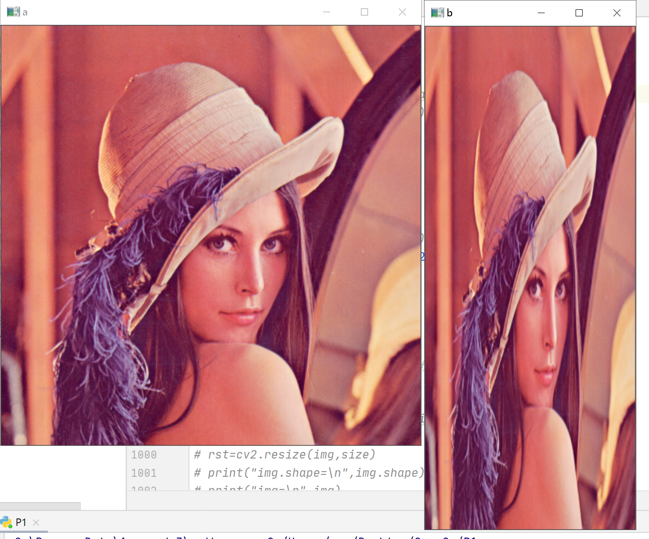The image size is (649, 539).
Task: Close the P1 run tab
Action: pyautogui.click(x=36, y=522)
